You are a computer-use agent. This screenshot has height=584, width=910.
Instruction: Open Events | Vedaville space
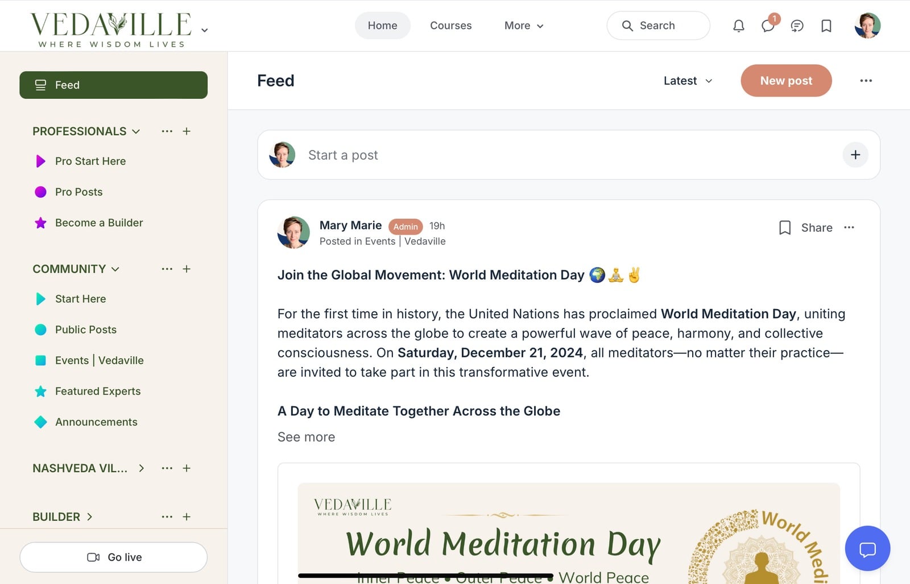(99, 360)
